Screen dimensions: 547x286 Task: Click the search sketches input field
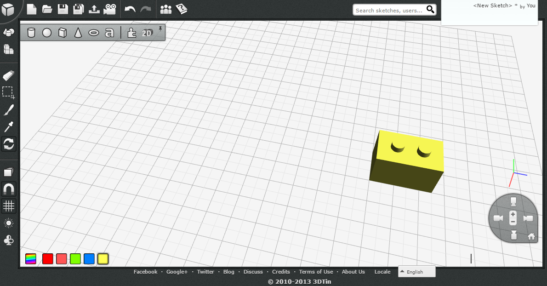(389, 10)
